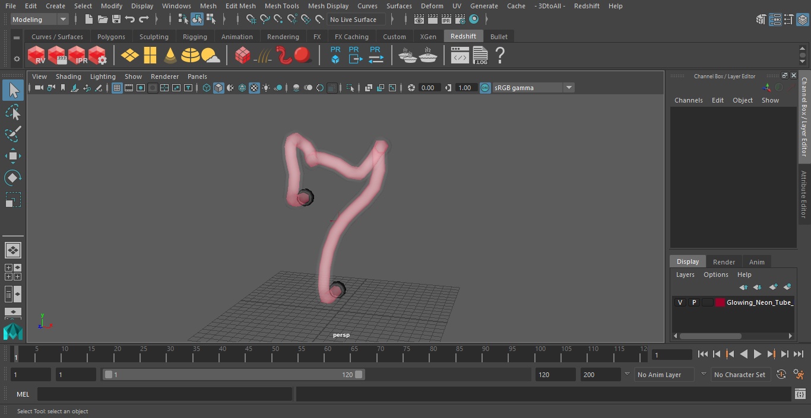Open the Layers menu in Layer Editor

685,275
